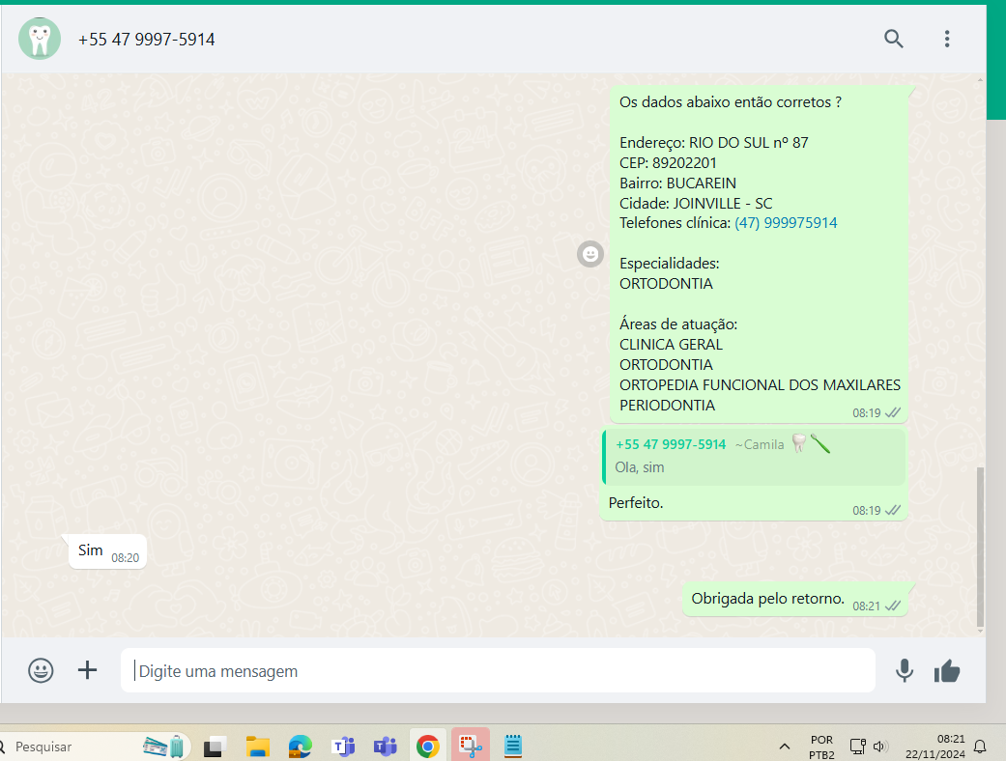This screenshot has width=1006, height=761.
Task: Launch Microsoft Edge from the taskbar
Action: pos(300,747)
